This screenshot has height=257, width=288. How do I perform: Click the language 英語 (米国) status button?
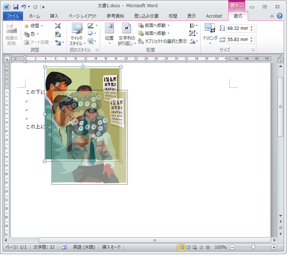84,247
